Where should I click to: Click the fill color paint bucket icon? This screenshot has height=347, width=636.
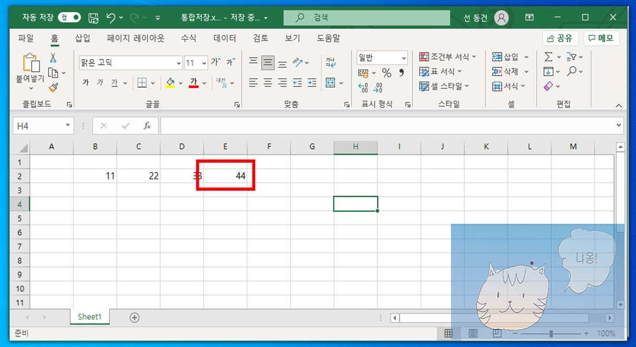[x=171, y=83]
